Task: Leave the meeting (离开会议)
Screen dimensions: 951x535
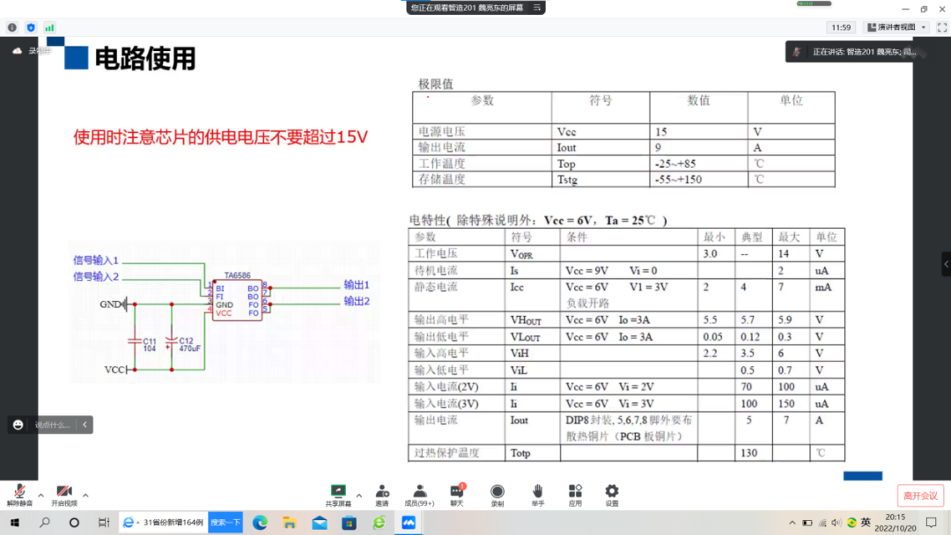Action: 920,495
